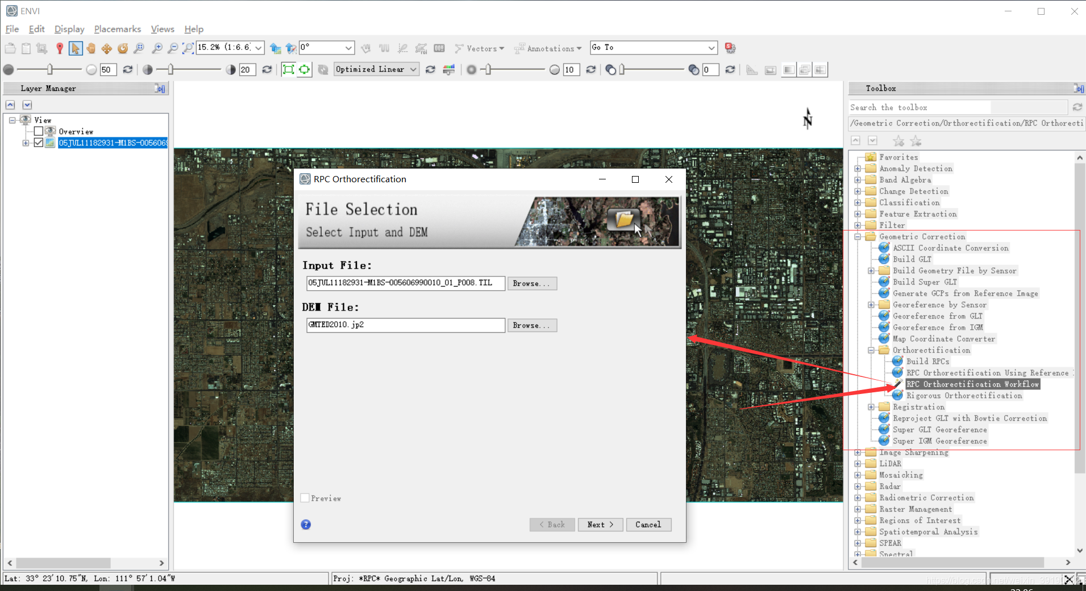Select Rigorous Orthorectification tool
Viewport: 1086px width, 591px height.
tap(964, 396)
